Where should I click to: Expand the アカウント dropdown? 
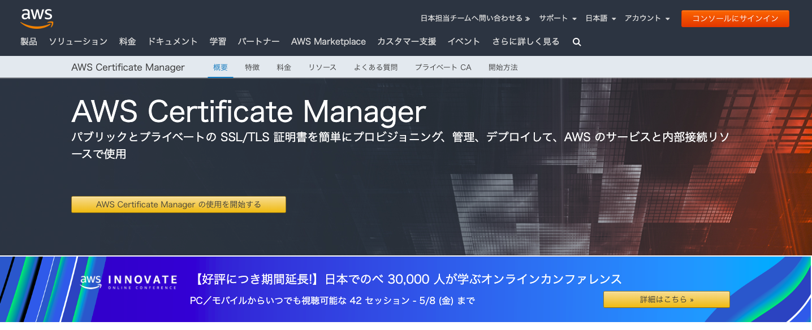[647, 19]
